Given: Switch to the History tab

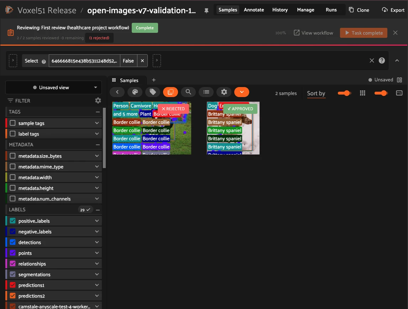Looking at the screenshot, I should click(x=280, y=10).
